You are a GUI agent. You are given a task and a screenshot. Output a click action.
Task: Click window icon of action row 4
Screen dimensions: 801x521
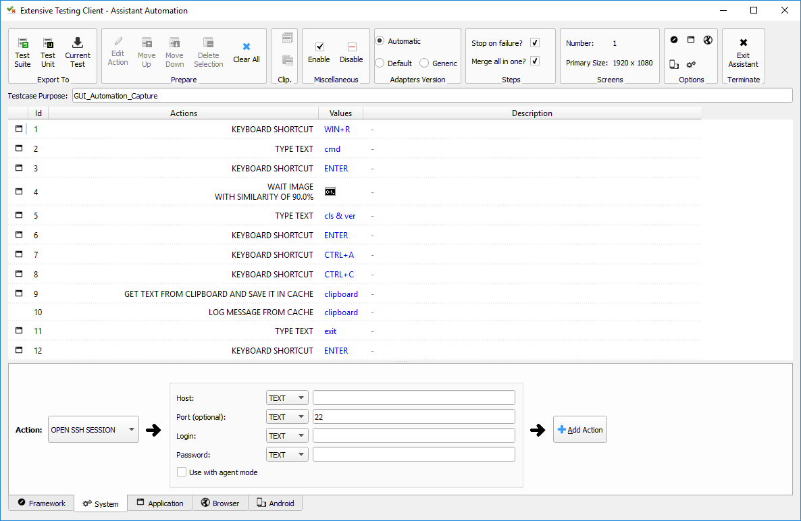[19, 192]
